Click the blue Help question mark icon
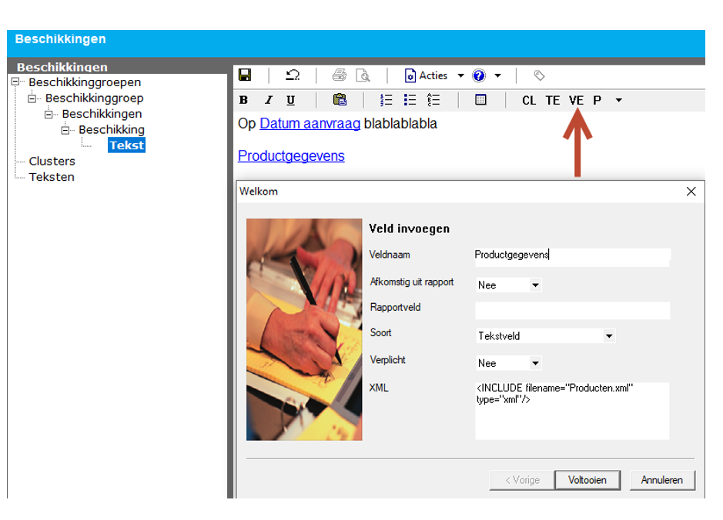 click(x=479, y=75)
